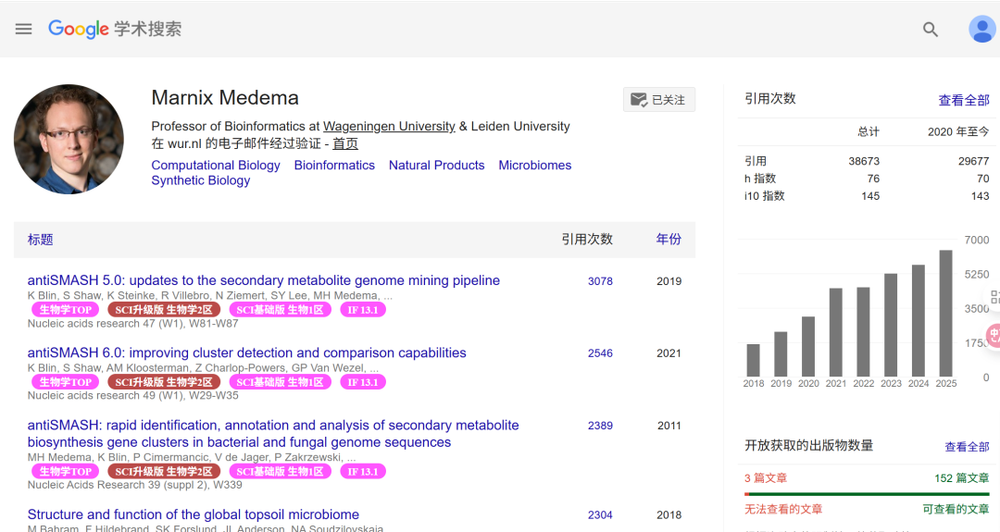
Task: Click the i10 指数 row label
Action: click(x=764, y=195)
